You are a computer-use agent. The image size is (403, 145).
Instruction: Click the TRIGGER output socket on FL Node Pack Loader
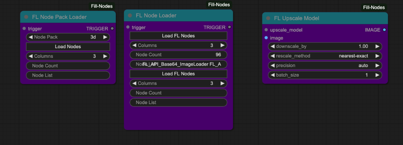point(112,29)
